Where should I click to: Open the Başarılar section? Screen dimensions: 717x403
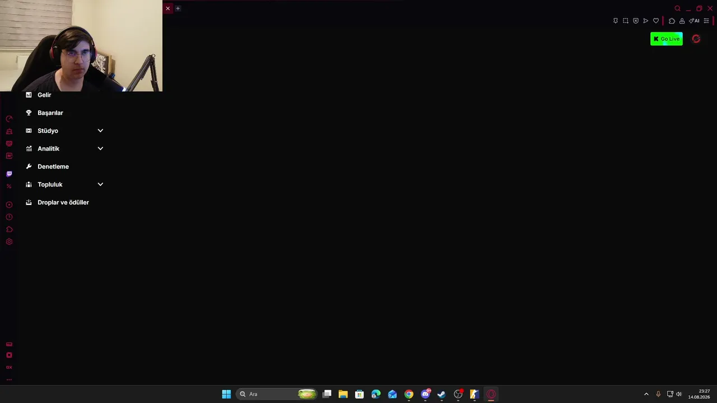pyautogui.click(x=50, y=113)
